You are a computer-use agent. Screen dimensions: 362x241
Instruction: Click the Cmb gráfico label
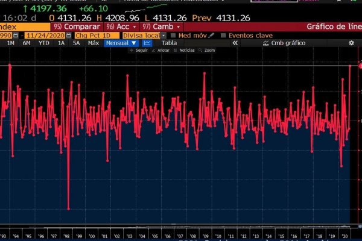[288, 43]
